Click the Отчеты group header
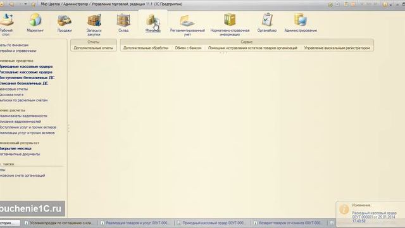 pos(93,42)
